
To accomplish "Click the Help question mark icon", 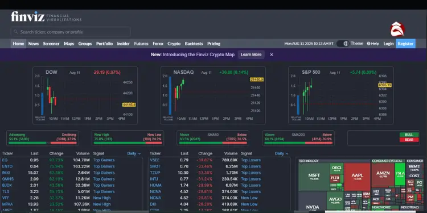I will pos(368,44).
